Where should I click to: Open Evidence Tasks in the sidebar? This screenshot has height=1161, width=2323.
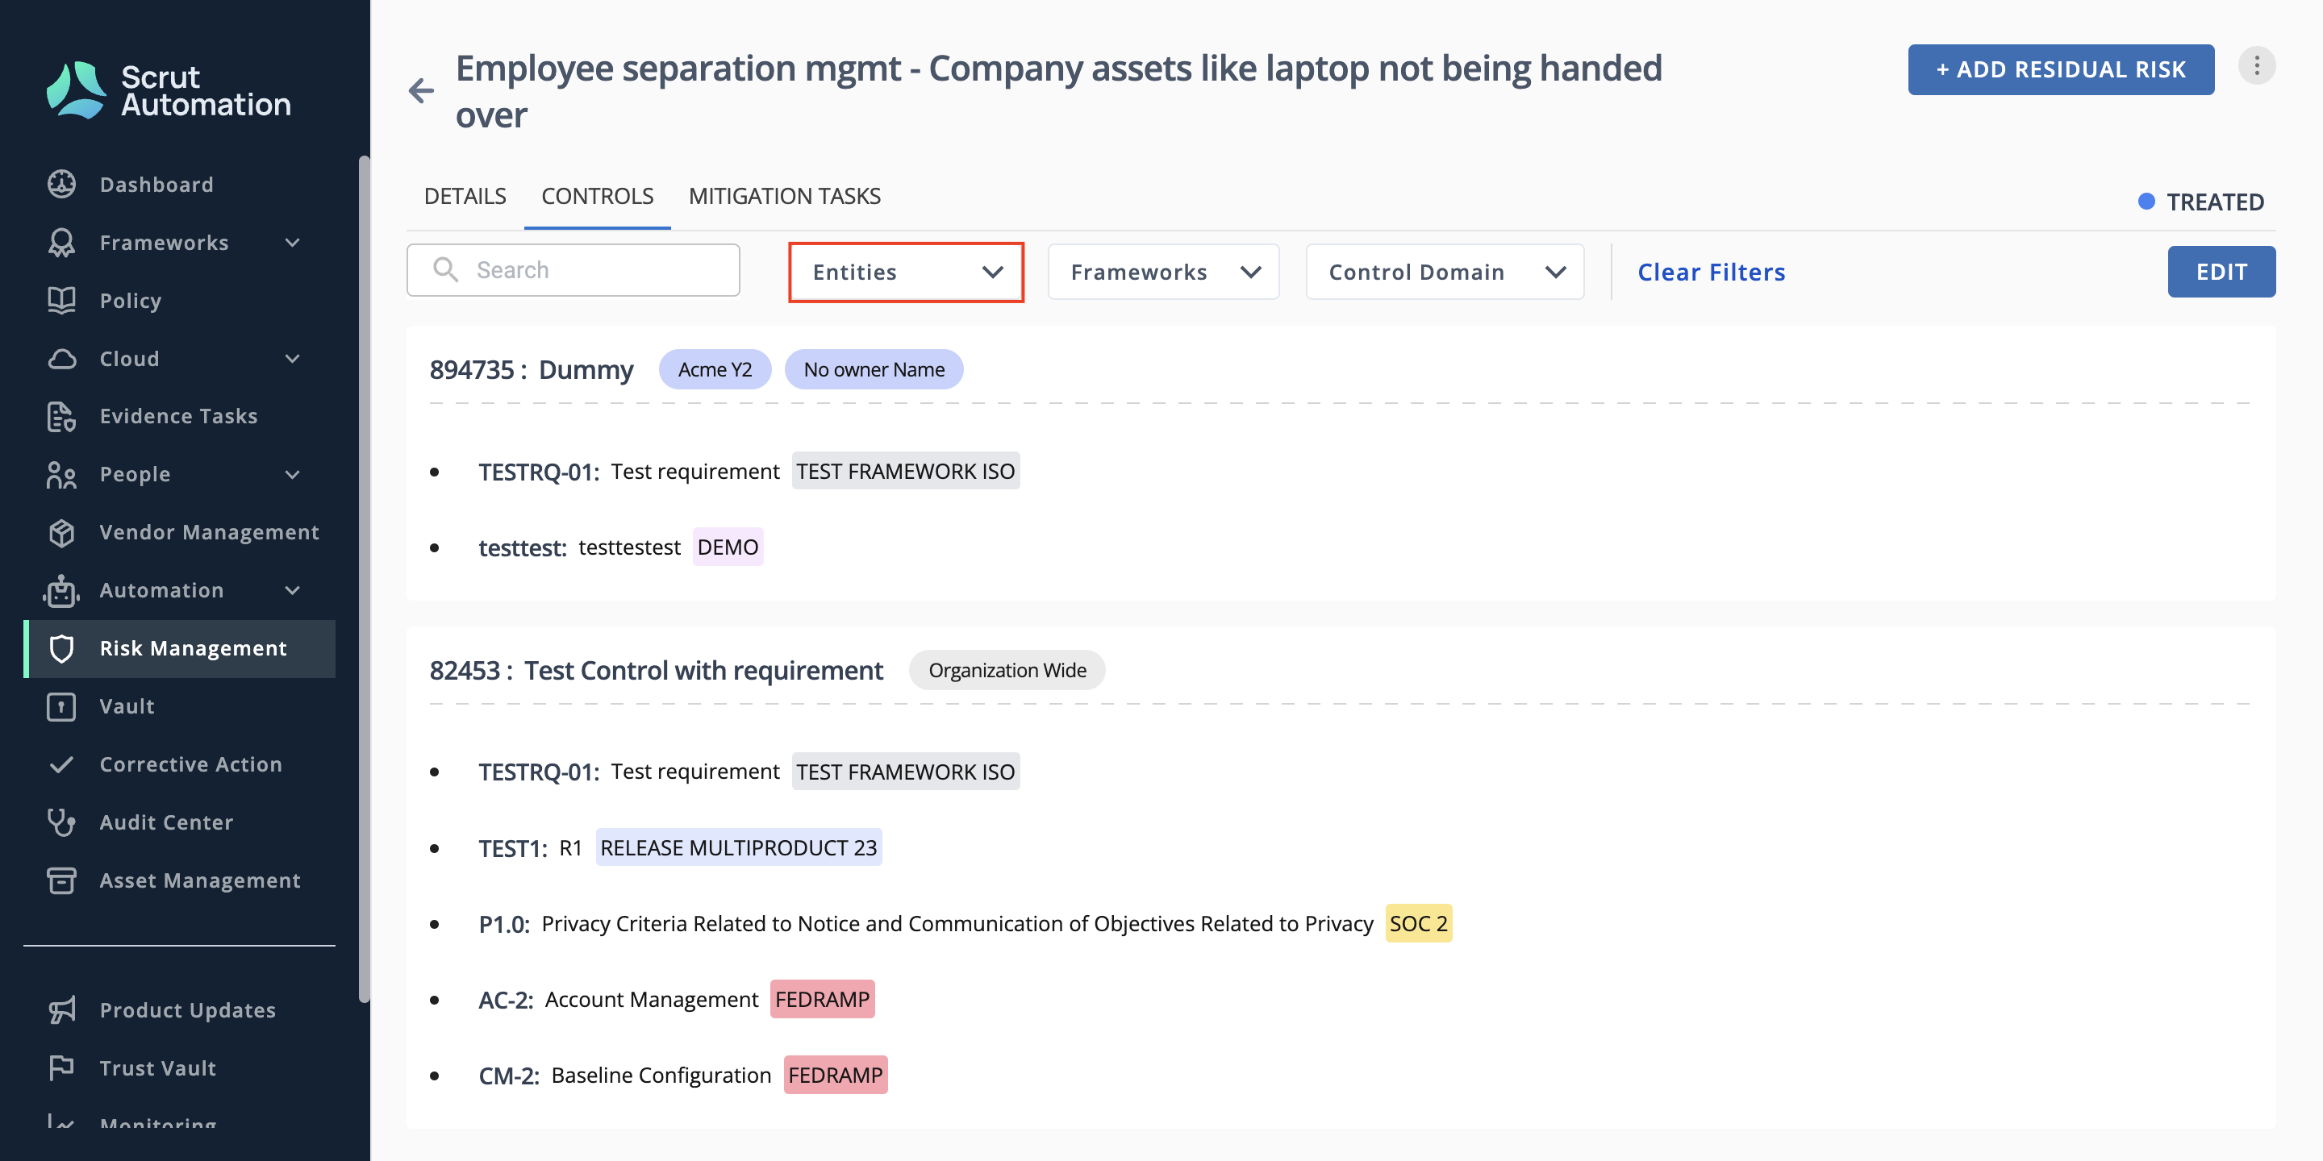179,417
